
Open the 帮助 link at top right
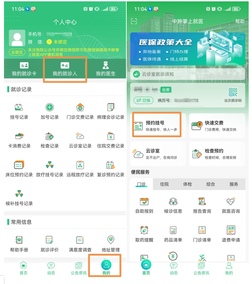(x=240, y=21)
